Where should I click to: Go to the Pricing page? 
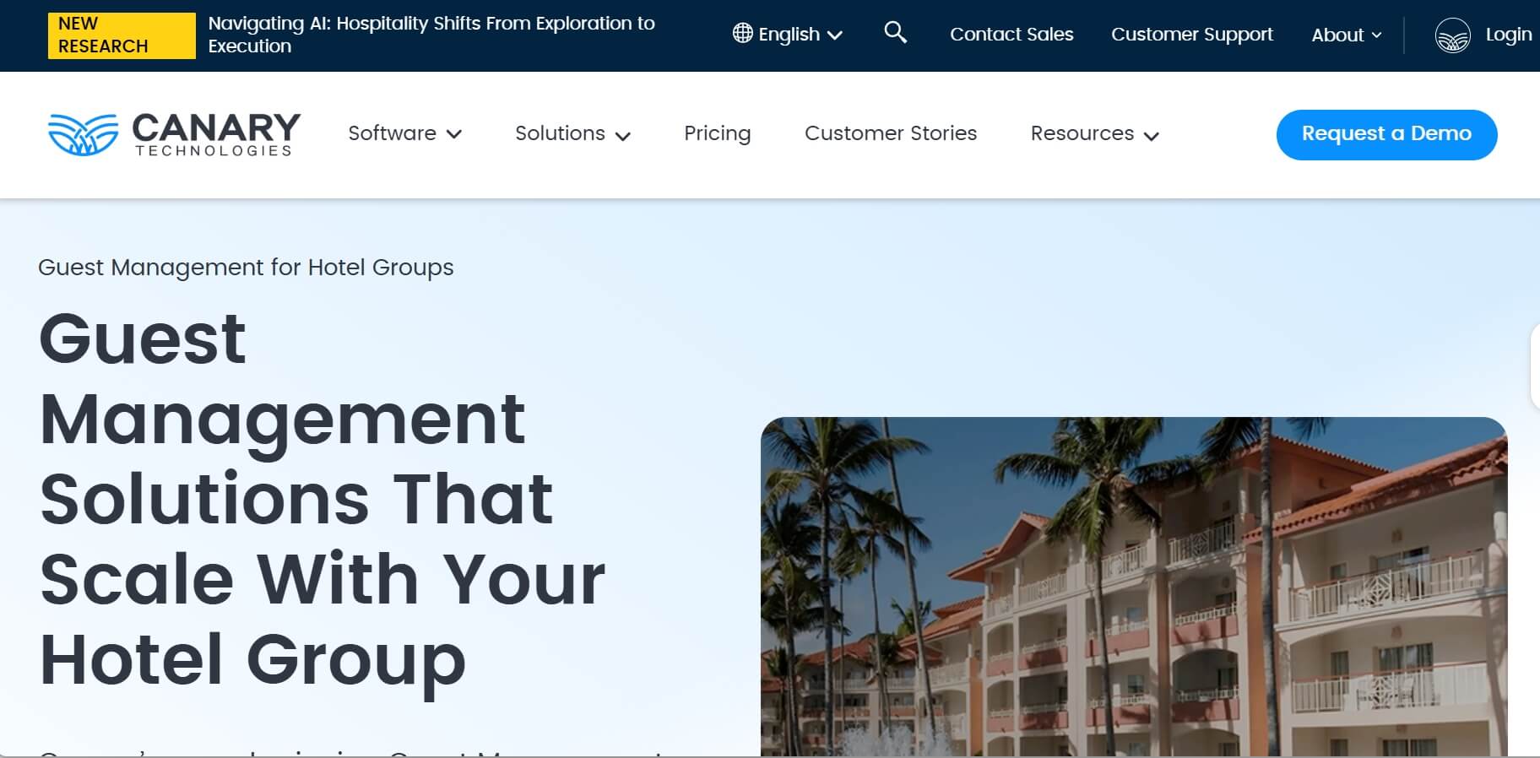[x=717, y=133]
